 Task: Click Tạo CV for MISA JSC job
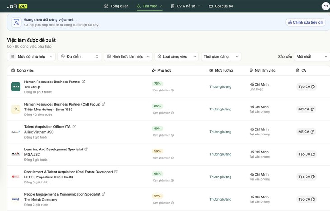point(306,154)
